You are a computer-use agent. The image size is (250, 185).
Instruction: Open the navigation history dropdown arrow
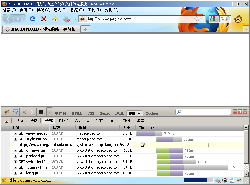pos(24,19)
